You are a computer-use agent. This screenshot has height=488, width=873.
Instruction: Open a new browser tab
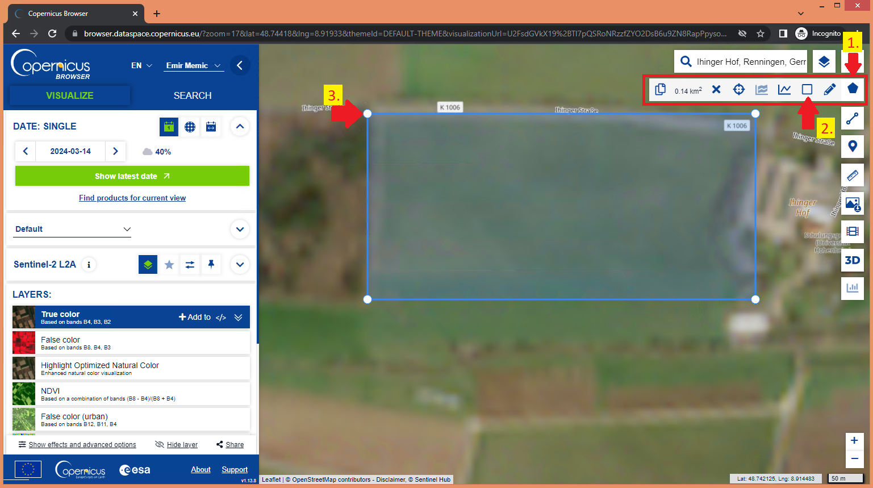click(157, 14)
